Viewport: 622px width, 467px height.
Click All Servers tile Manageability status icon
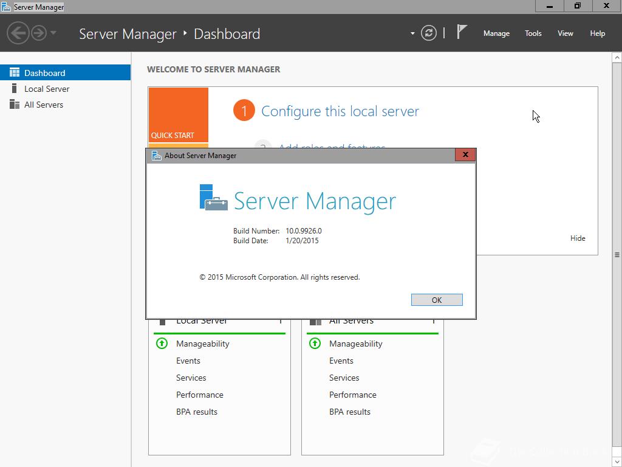tap(315, 343)
